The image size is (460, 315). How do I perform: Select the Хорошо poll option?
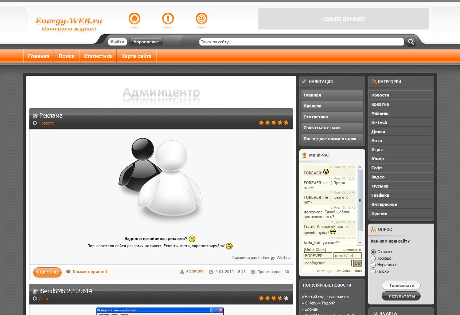click(373, 259)
